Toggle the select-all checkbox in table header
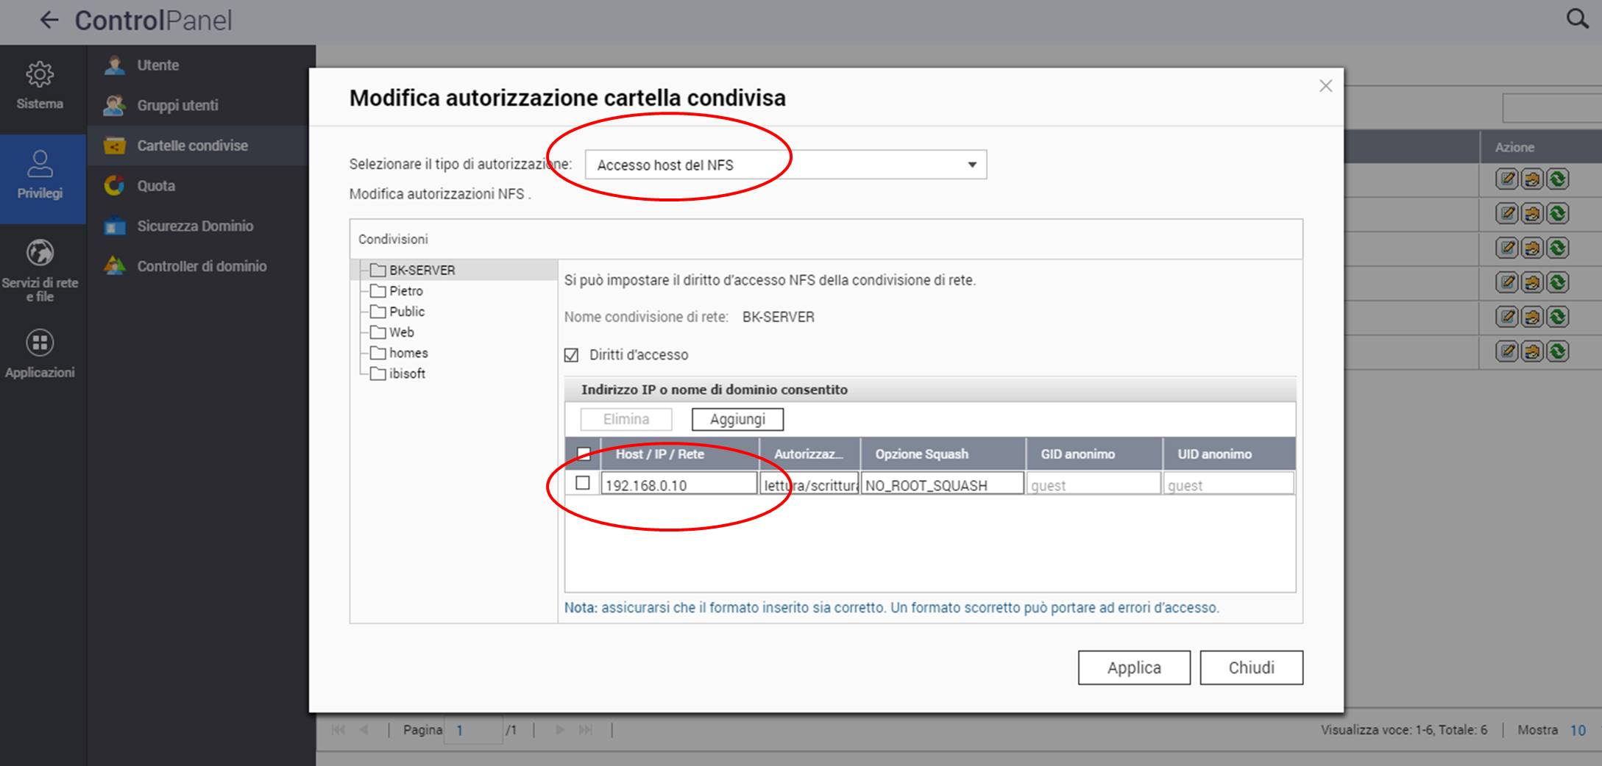 [x=584, y=454]
